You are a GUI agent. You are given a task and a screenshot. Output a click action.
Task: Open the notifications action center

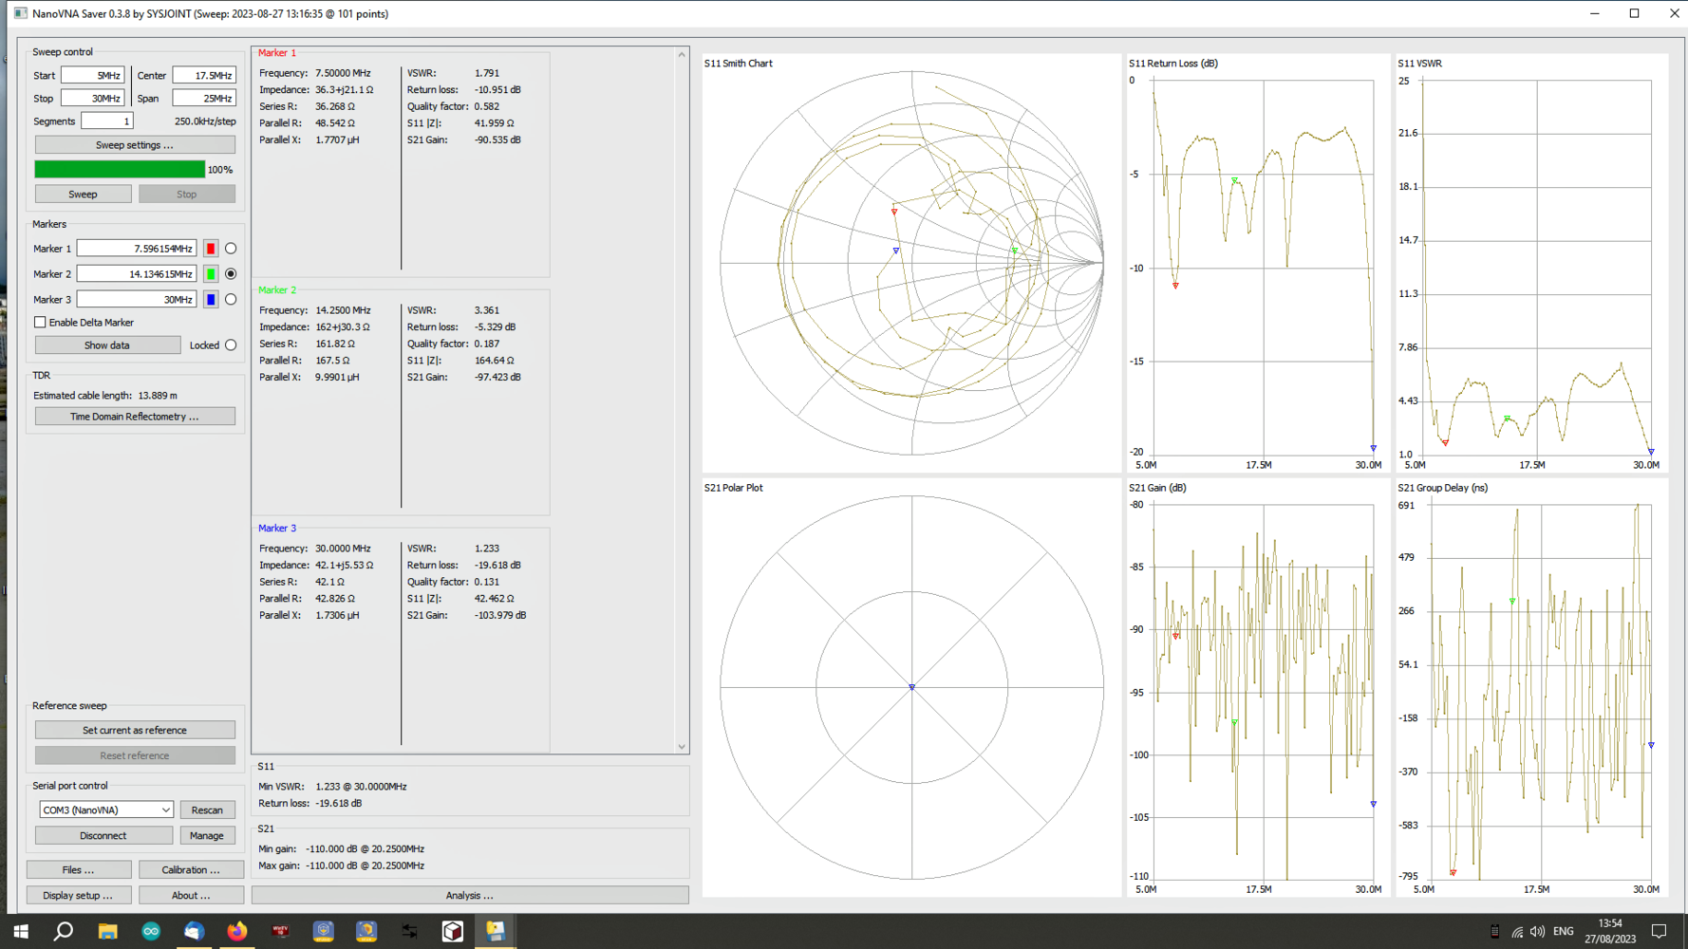coord(1659,932)
